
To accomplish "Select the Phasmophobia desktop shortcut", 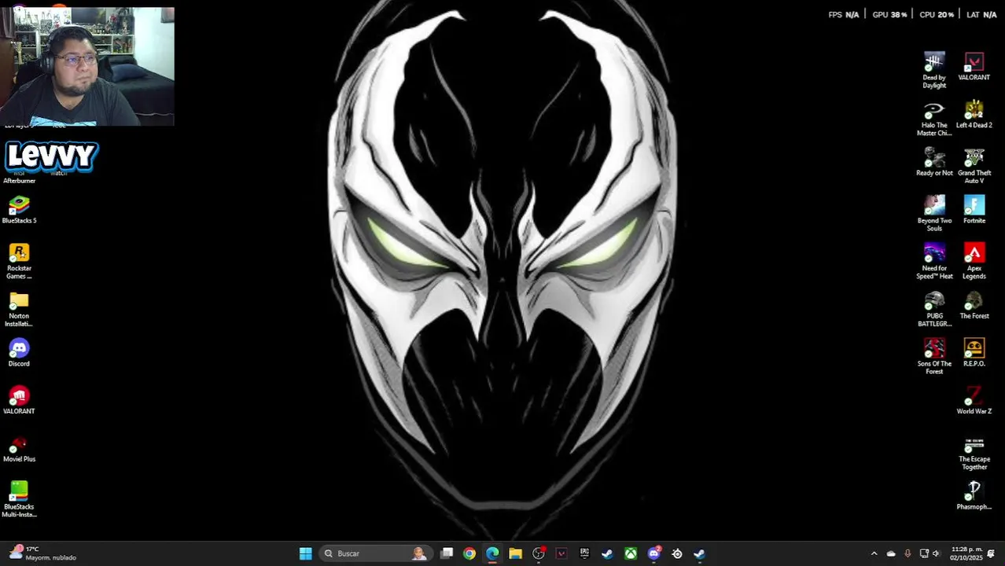I will pos(974,496).
